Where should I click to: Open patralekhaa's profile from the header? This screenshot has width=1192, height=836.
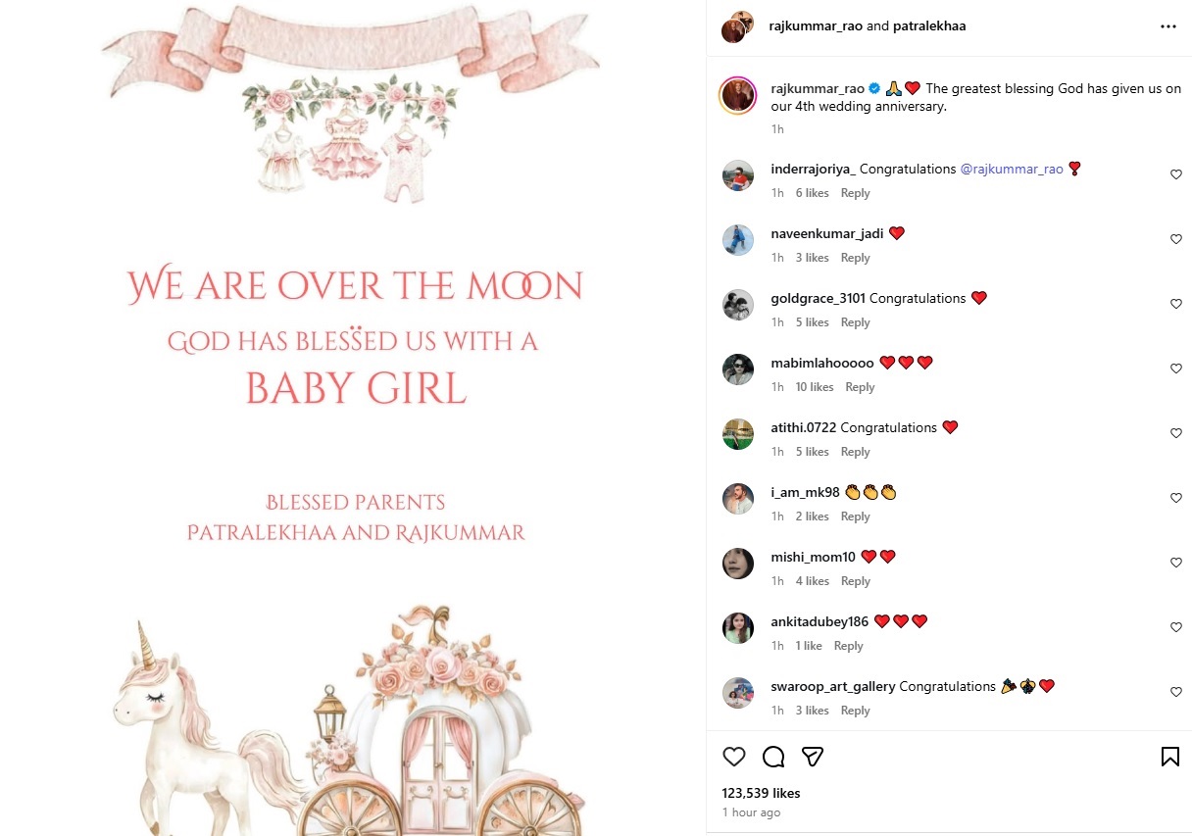pyautogui.click(x=929, y=26)
